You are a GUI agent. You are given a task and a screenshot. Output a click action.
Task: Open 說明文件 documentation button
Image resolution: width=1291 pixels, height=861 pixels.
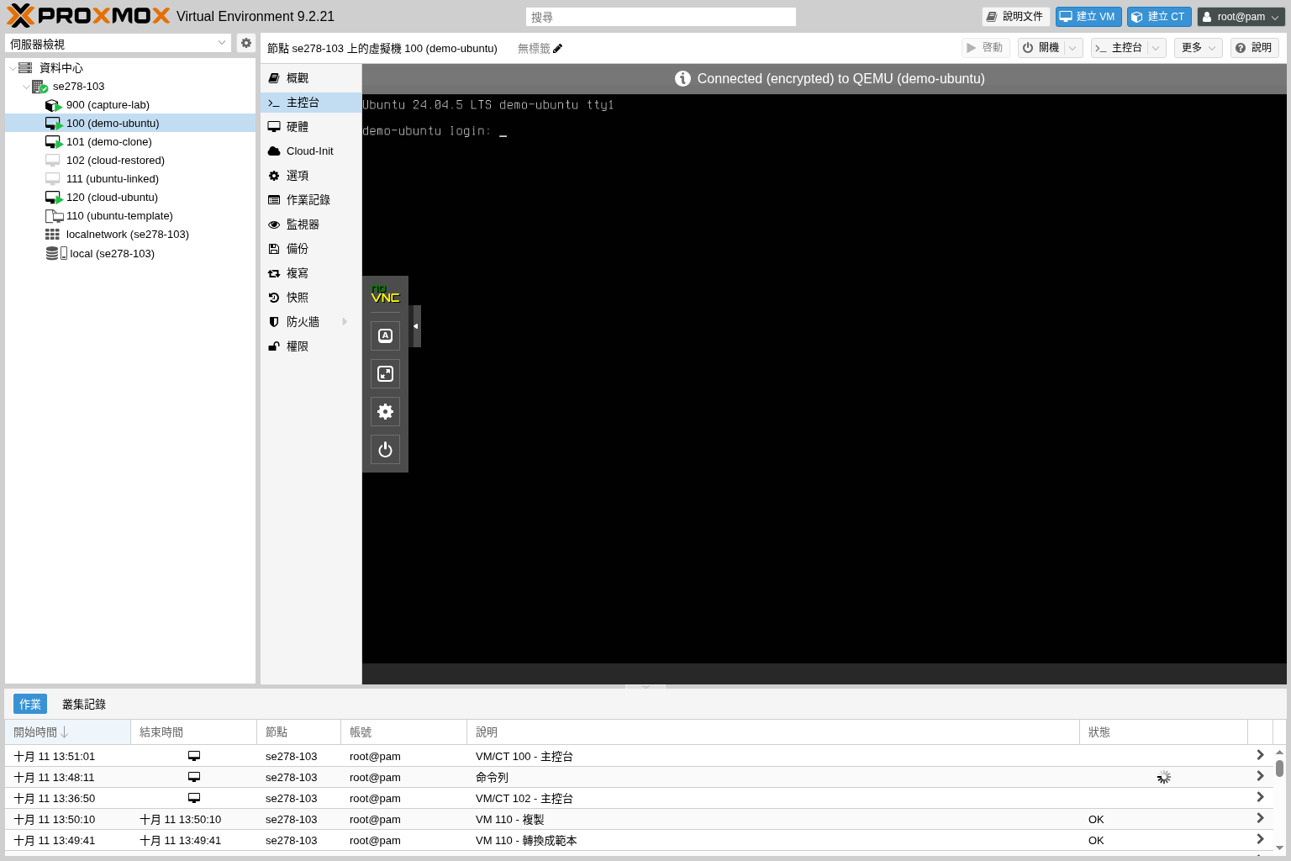[1015, 17]
